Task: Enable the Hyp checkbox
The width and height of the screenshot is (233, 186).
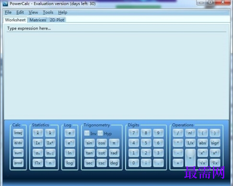Action: coord(100,133)
